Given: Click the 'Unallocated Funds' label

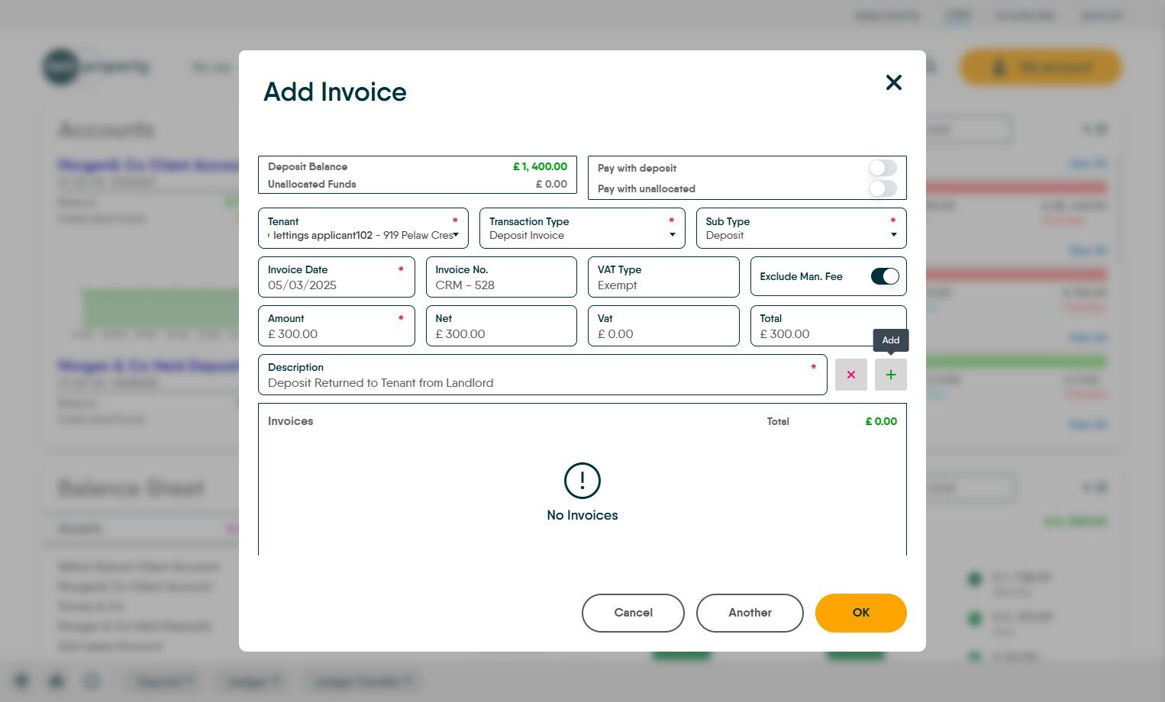Looking at the screenshot, I should pyautogui.click(x=312, y=184).
